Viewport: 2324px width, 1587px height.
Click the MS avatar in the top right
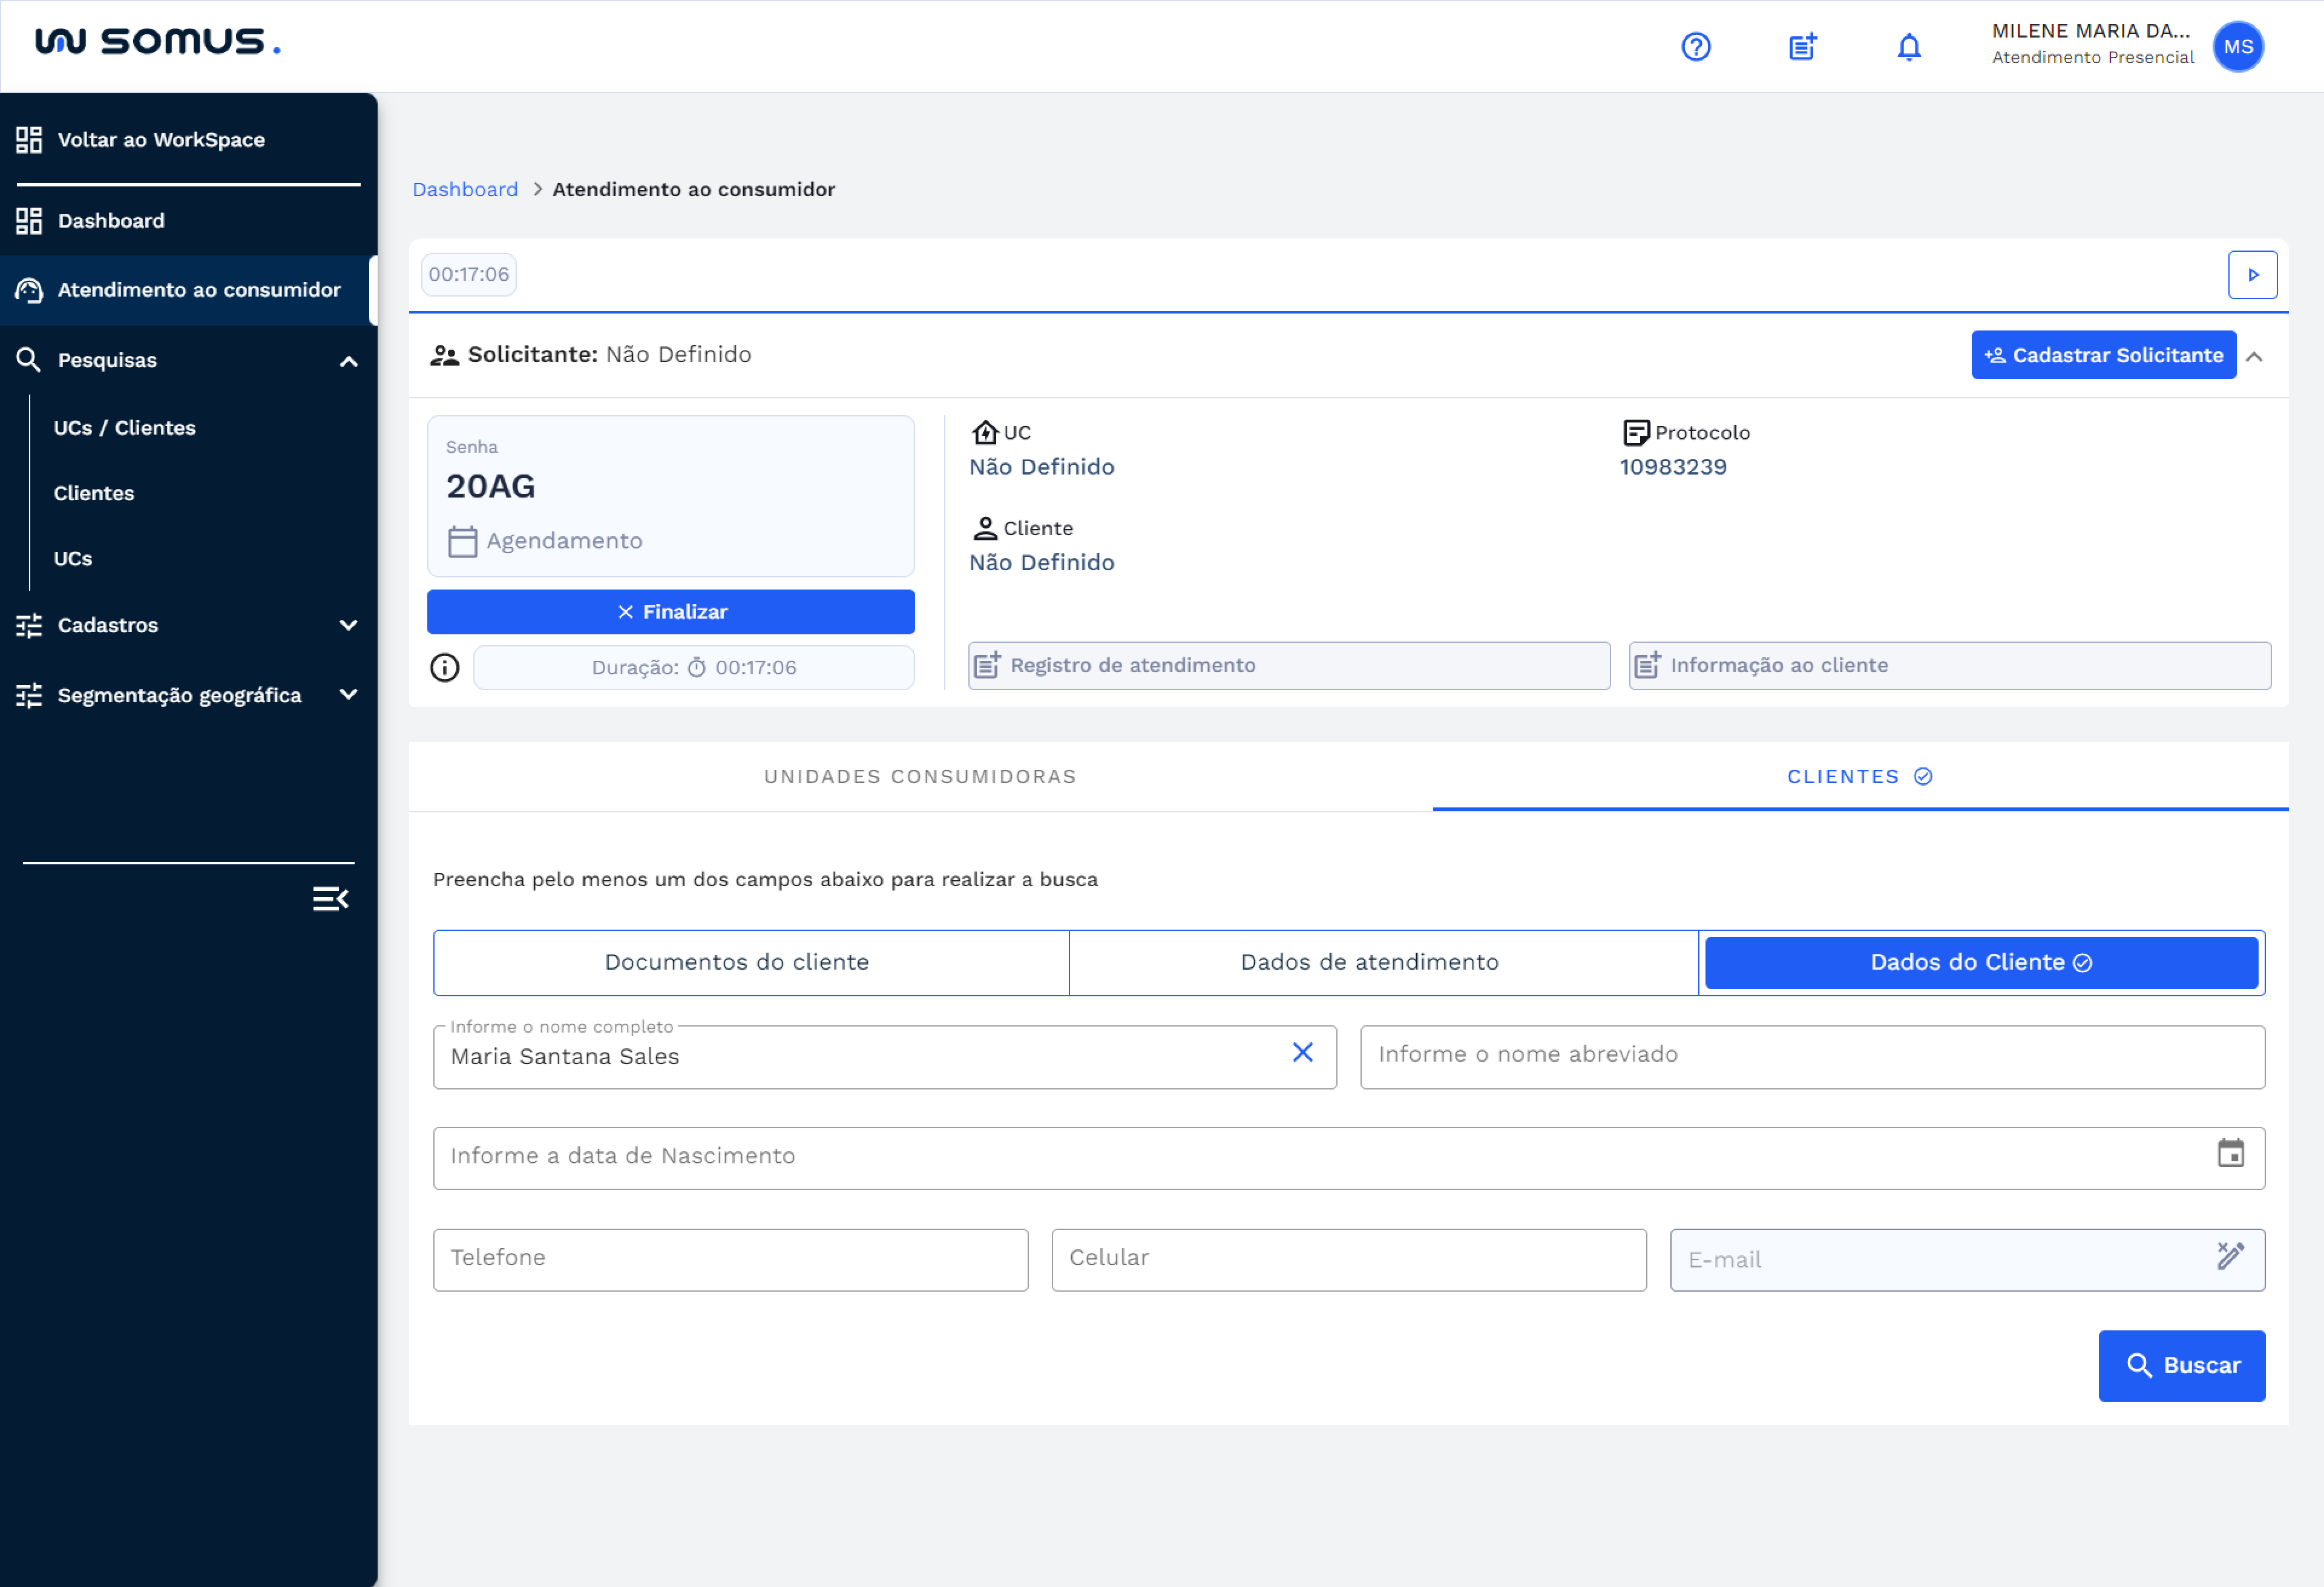(x=2239, y=46)
